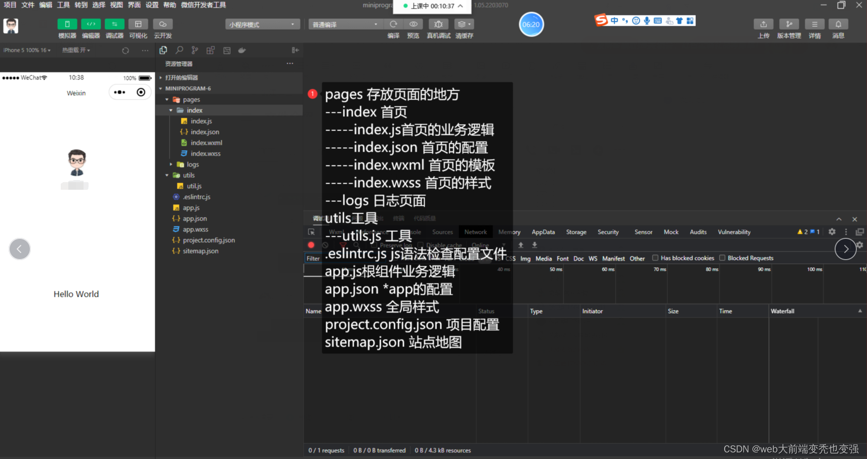Open the 工具 menu in menu bar
The width and height of the screenshot is (867, 459).
63,5
